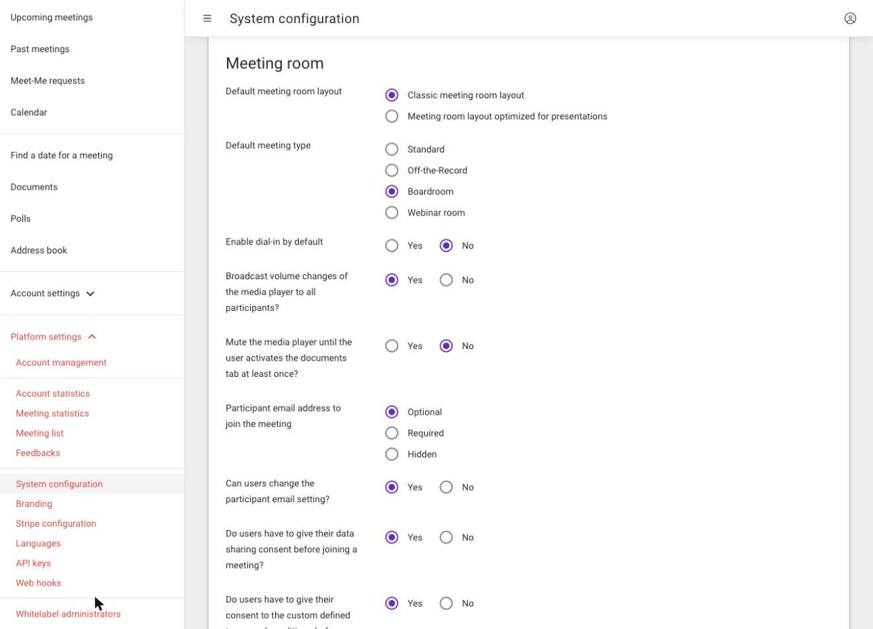The height and width of the screenshot is (629, 873).
Task: Open the Calendar page
Action: click(x=28, y=113)
